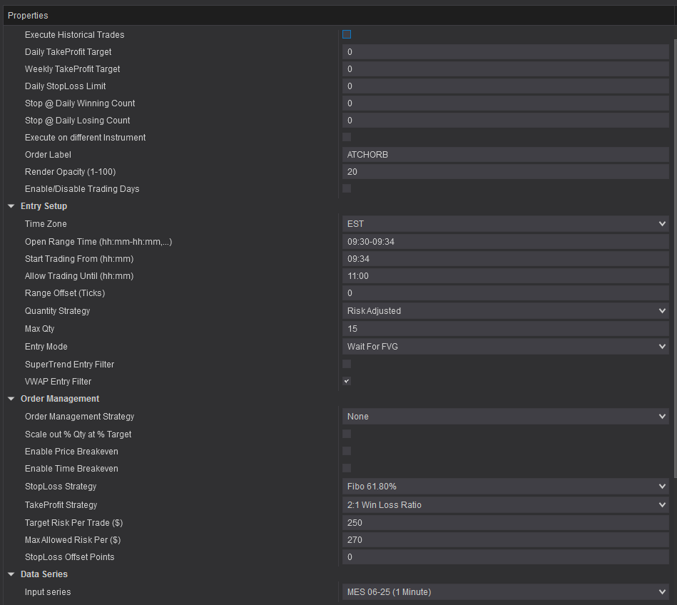677x605 pixels.
Task: Click the vertical scrollbar on the right
Action: (675, 258)
